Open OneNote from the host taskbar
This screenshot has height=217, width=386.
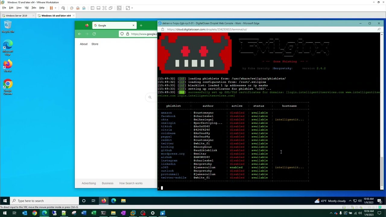click(123, 213)
